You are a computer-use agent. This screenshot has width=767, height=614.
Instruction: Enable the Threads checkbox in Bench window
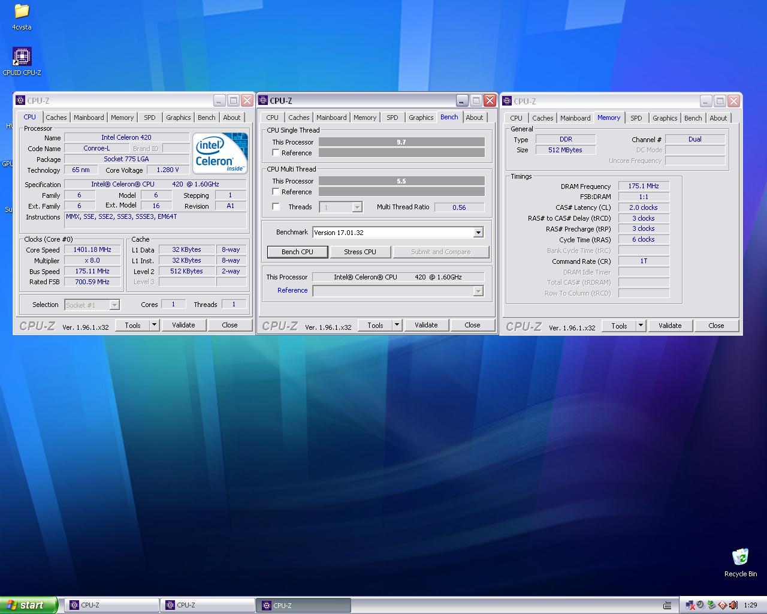(x=276, y=207)
